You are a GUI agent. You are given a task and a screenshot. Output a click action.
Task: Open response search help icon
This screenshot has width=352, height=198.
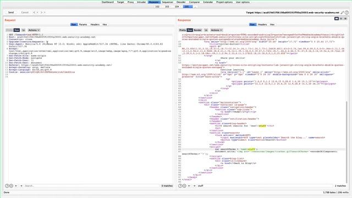180,186
